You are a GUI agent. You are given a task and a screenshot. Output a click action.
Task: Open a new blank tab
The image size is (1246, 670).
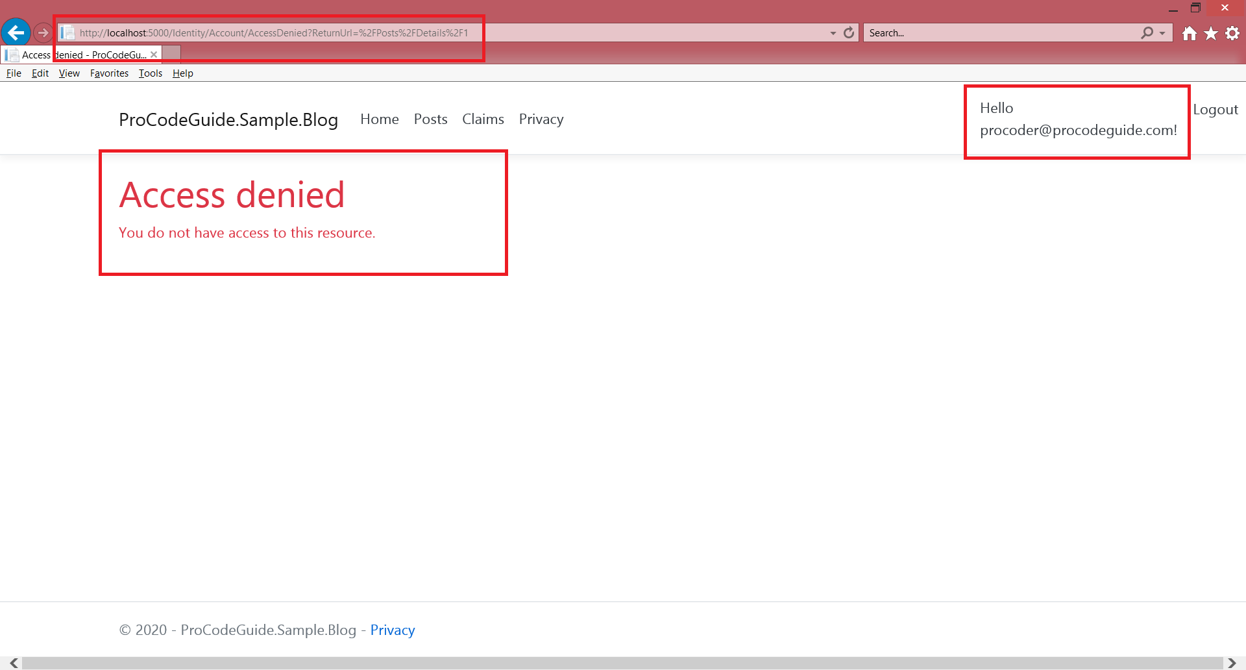(171, 54)
